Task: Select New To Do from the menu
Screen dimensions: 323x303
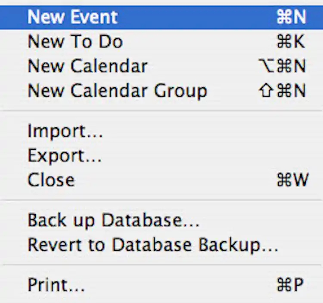Action: pyautogui.click(x=161, y=42)
